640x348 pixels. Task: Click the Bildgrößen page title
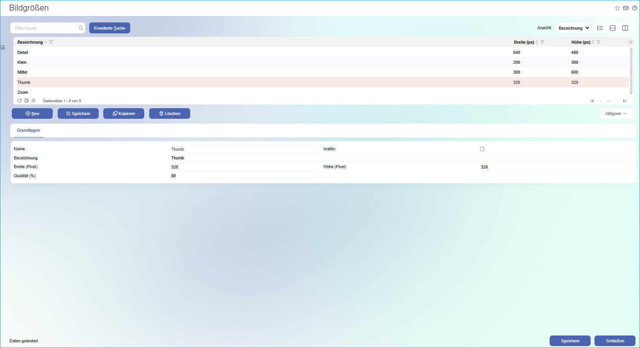tap(29, 8)
